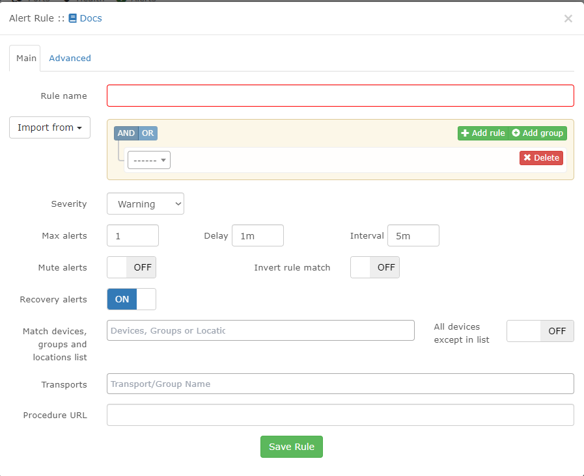Click the Transport/Group Name field
Viewport: 584px width, 476px height.
click(x=340, y=384)
